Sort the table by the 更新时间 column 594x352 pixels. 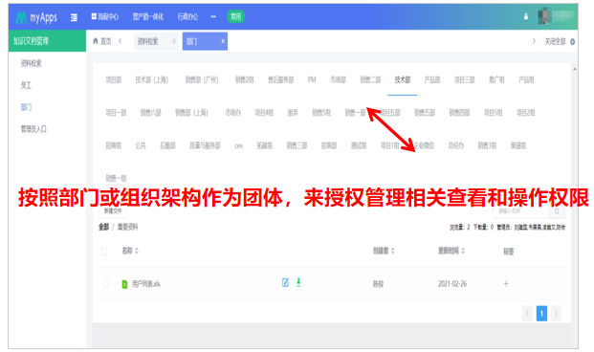(x=451, y=251)
